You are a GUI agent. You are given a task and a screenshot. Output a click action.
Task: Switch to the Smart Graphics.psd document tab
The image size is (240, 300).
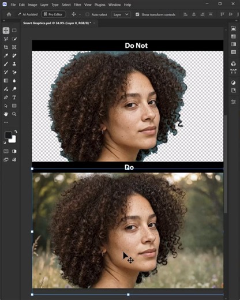57,23
